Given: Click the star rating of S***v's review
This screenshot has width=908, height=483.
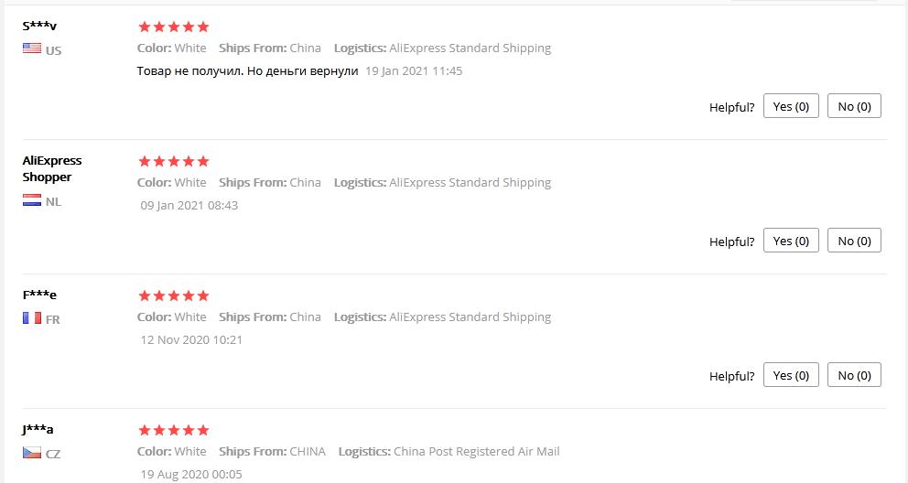Looking at the screenshot, I should (x=174, y=27).
